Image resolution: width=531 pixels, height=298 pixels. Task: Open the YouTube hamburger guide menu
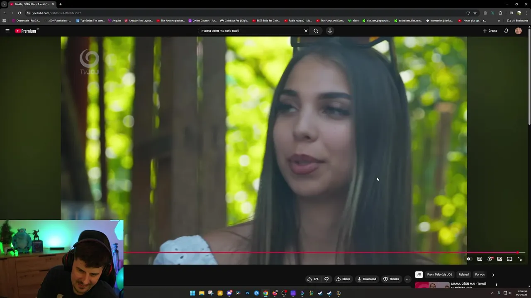(7, 31)
